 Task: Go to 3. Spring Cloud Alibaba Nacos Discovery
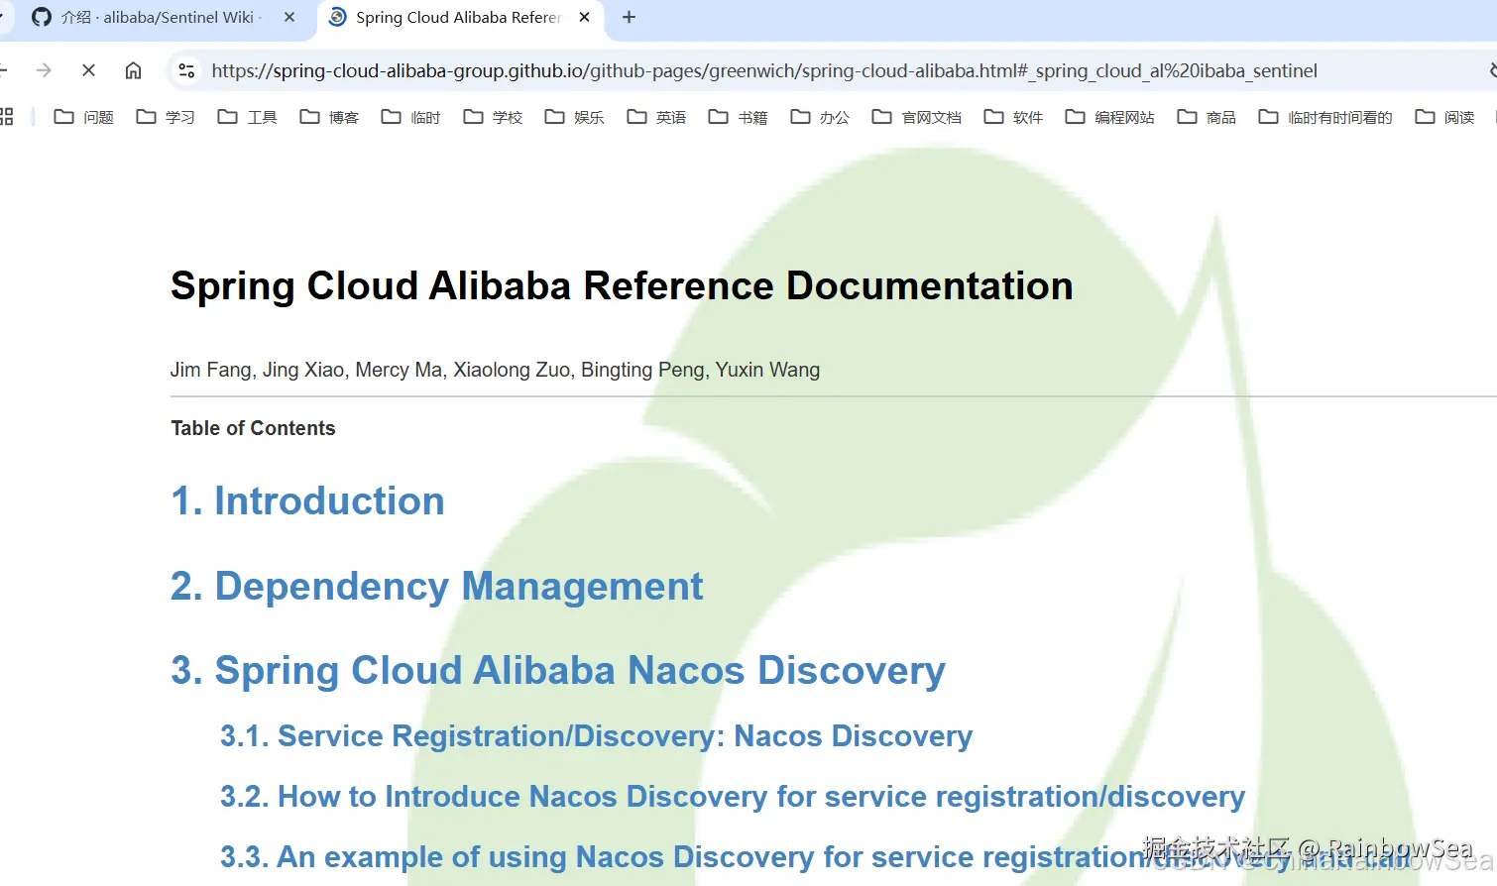click(x=558, y=671)
